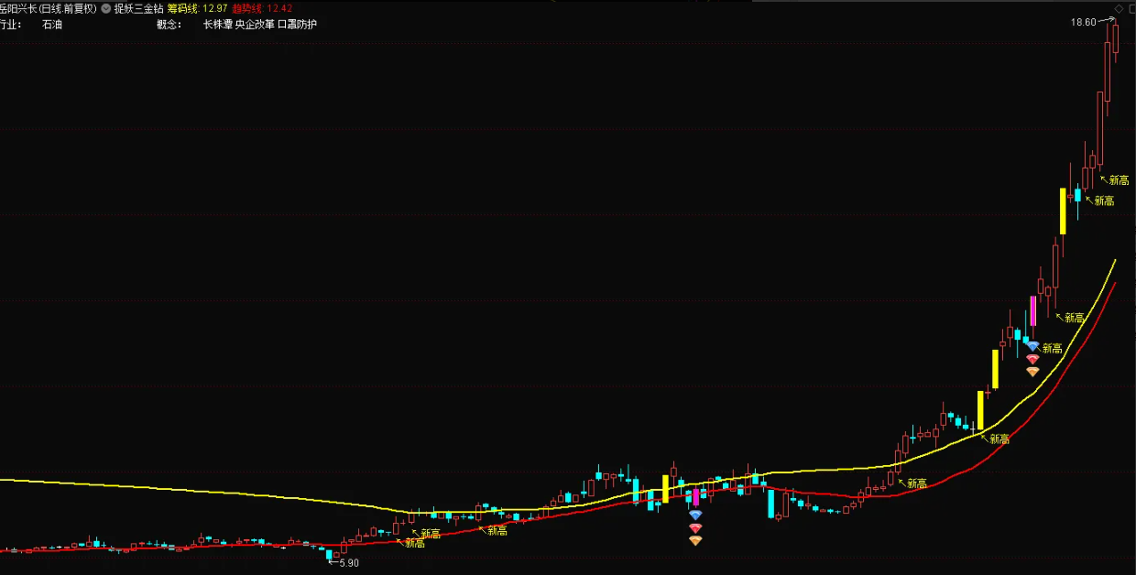Open the 口罩防护 concept link
Viewport: 1136px width, 575px height.
point(297,24)
